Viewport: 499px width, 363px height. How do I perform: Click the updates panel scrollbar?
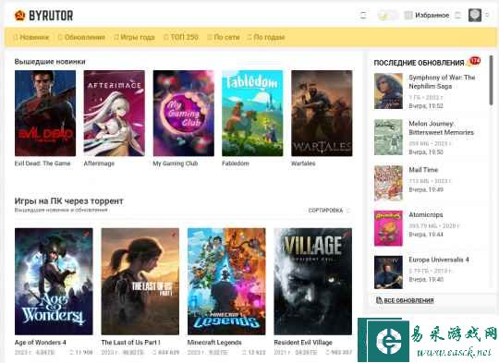tap(491, 80)
